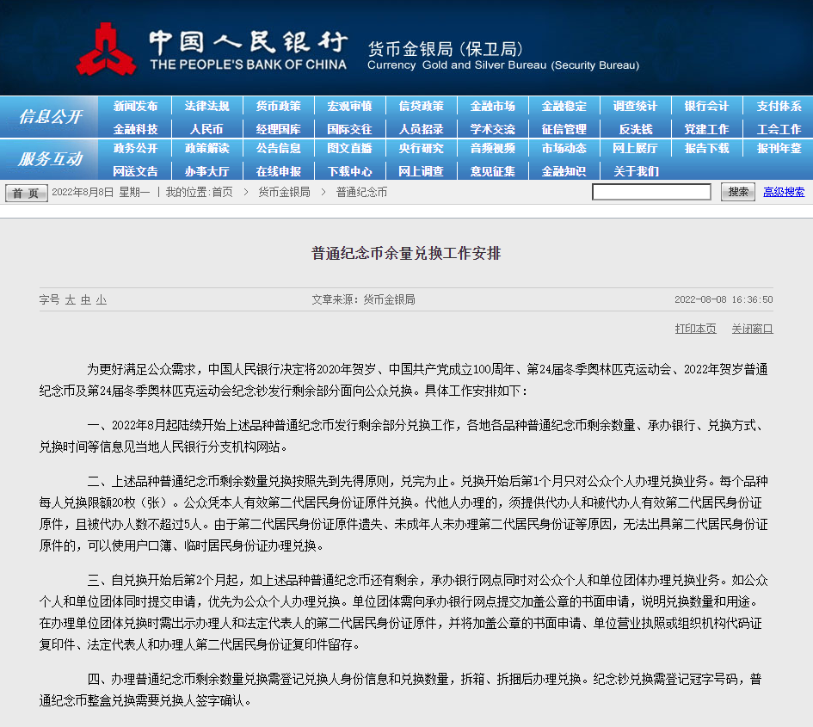813x727 pixels.
Task: Open the 货币政策 menu item
Action: 279,107
